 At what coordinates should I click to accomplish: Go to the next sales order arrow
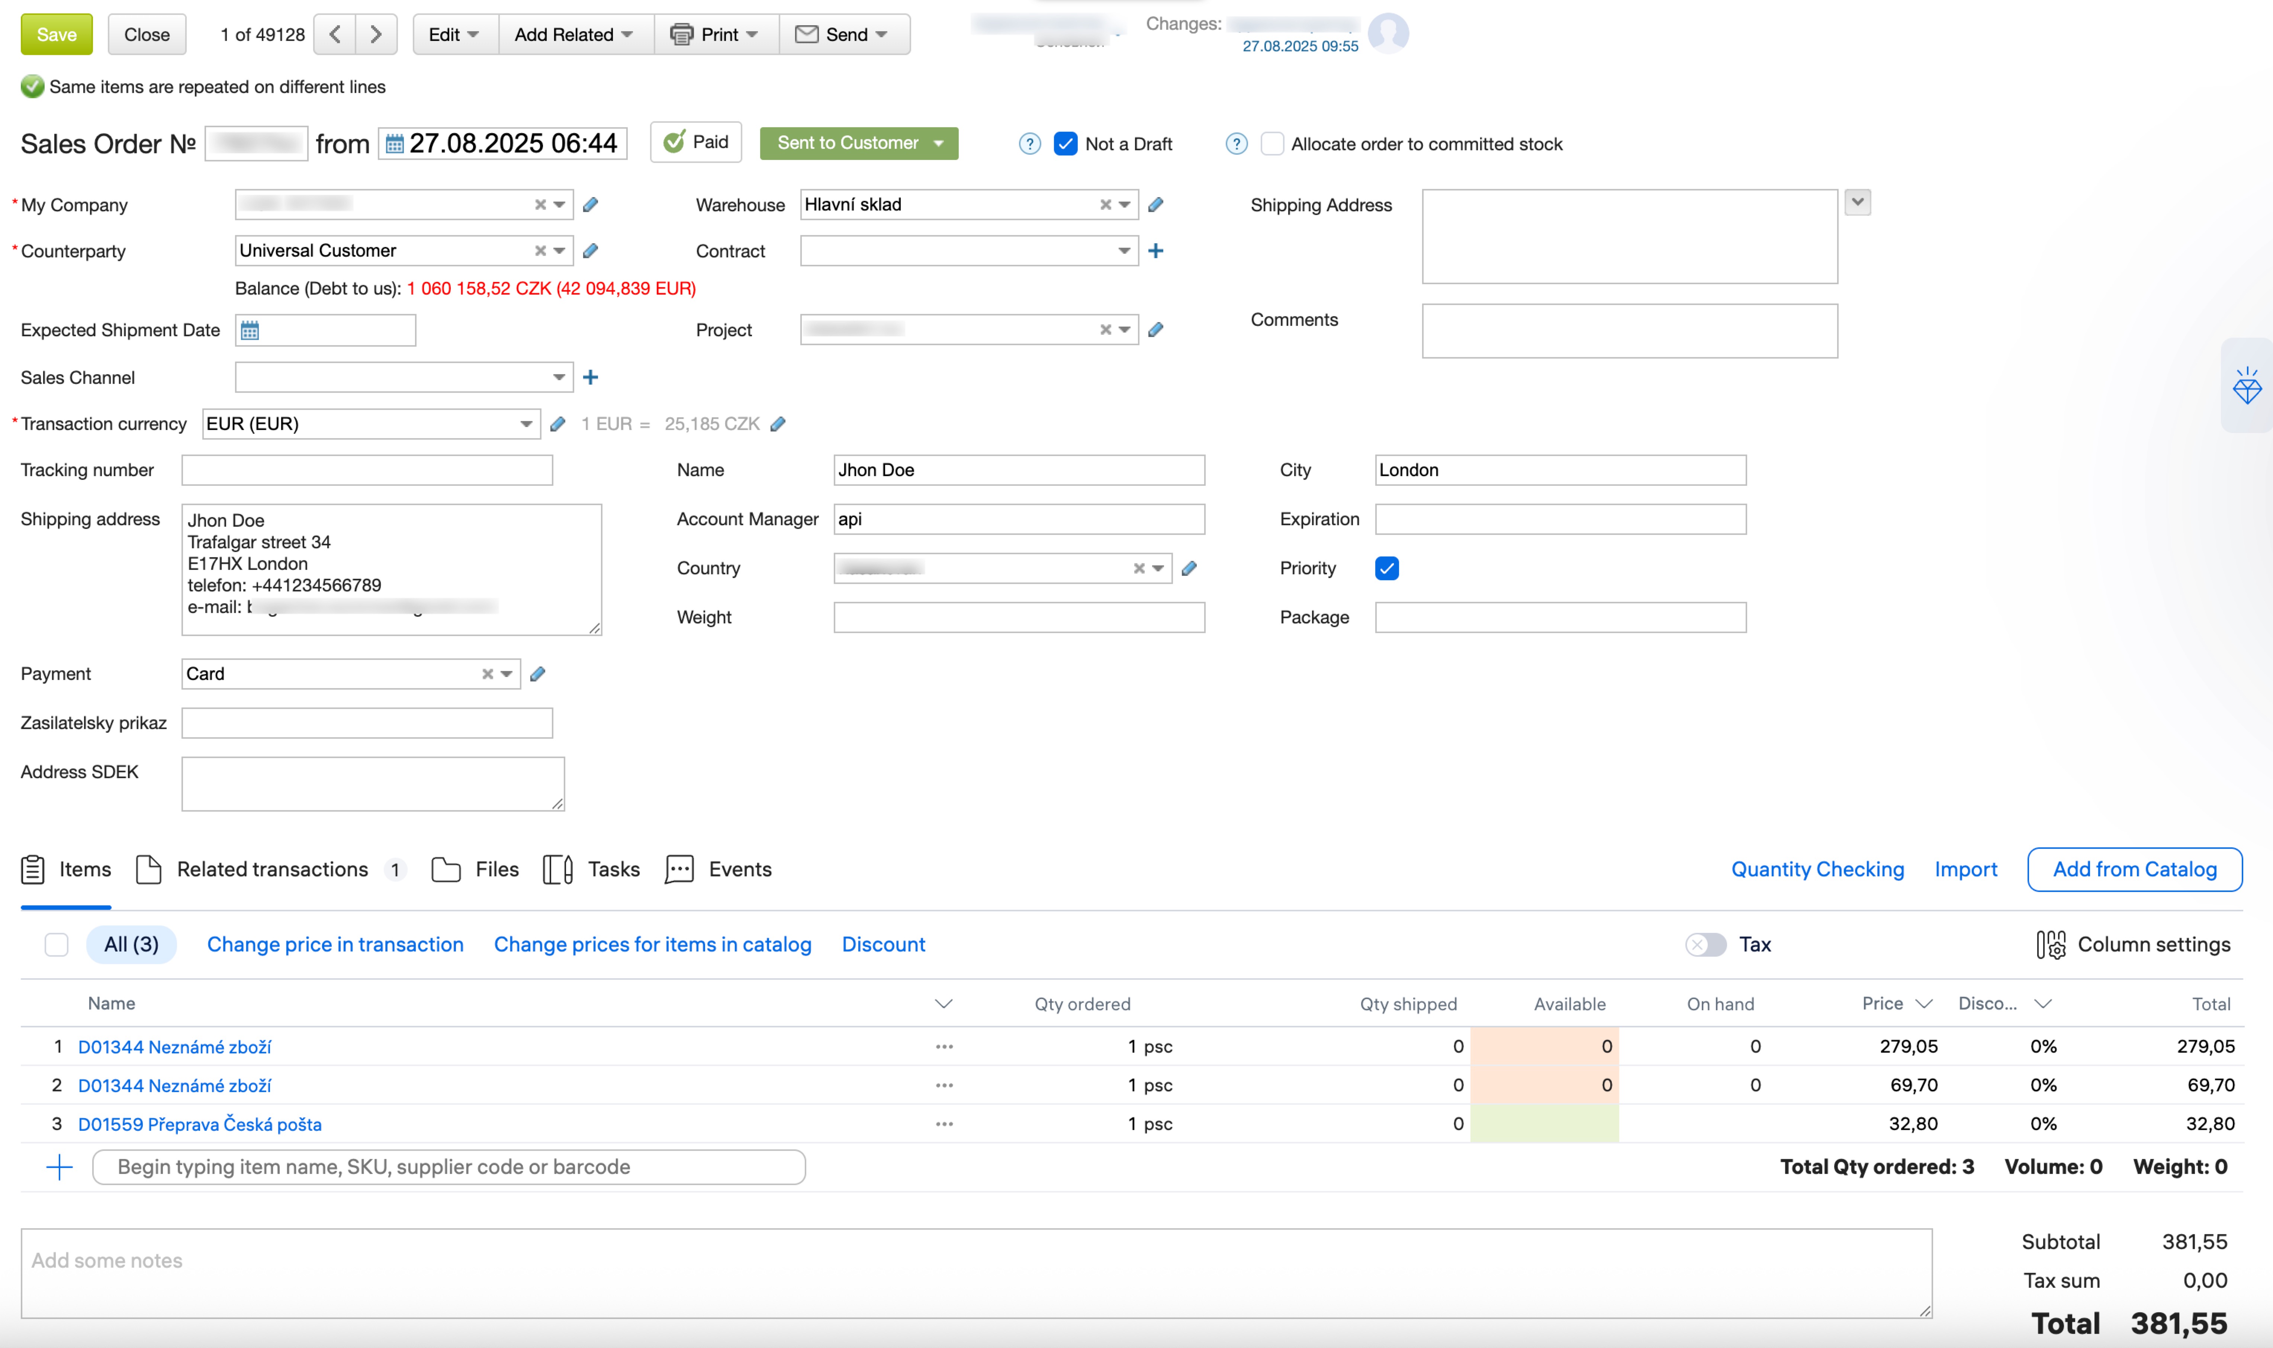[375, 35]
